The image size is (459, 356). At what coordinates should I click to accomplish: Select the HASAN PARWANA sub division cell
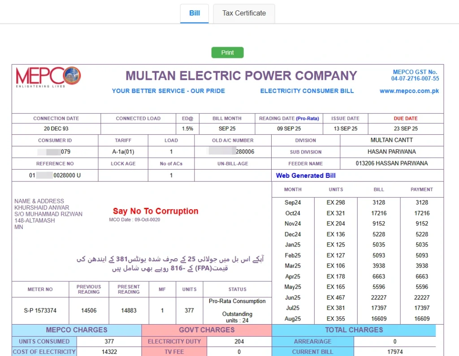pyautogui.click(x=392, y=152)
